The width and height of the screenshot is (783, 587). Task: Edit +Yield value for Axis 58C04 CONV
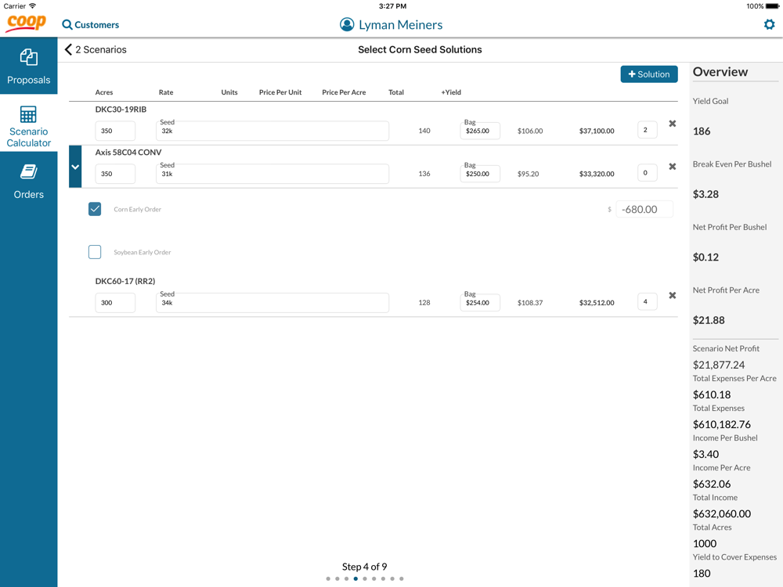(647, 173)
